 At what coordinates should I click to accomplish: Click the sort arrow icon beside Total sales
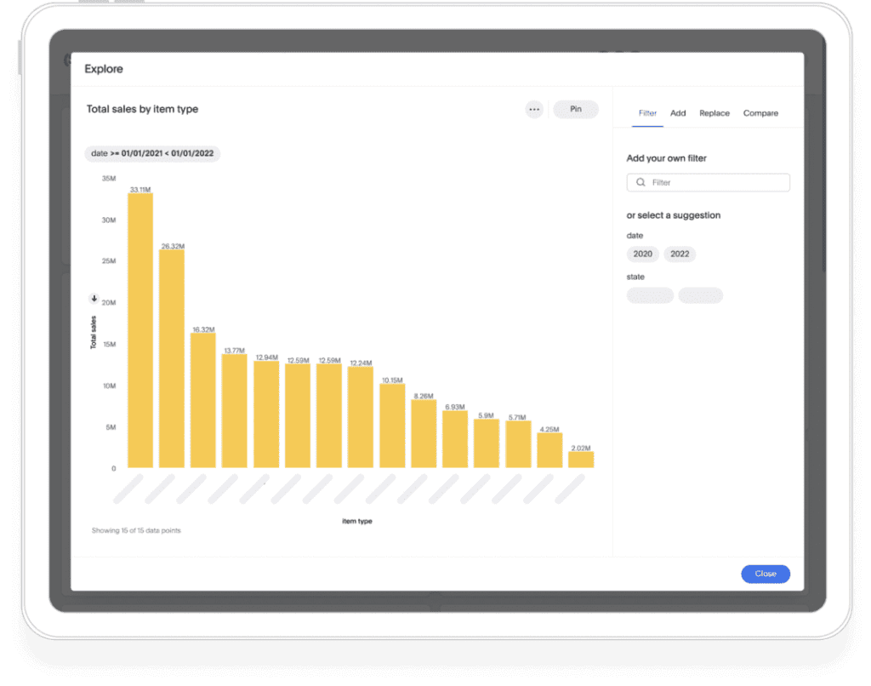point(94,298)
